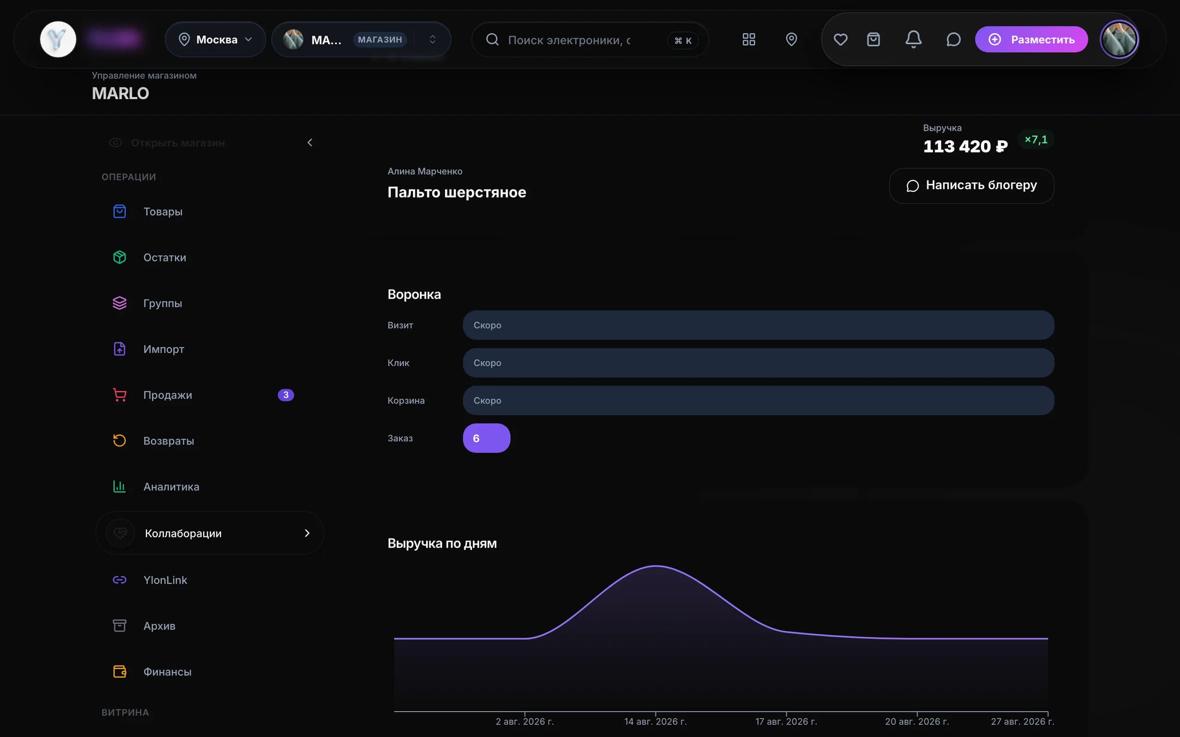The height and width of the screenshot is (737, 1180).
Task: Click the MARLO store heading
Action: [x=120, y=94]
